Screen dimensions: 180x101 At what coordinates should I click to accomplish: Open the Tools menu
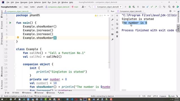54,2
